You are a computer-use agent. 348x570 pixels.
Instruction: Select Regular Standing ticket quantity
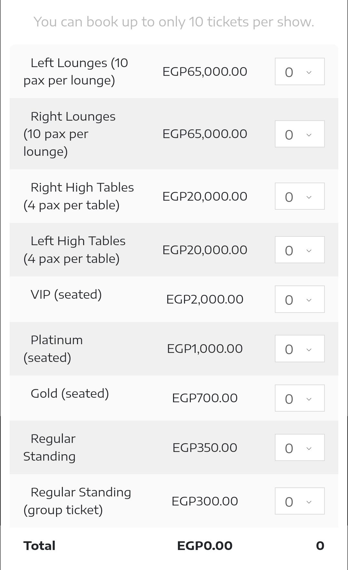(x=299, y=447)
